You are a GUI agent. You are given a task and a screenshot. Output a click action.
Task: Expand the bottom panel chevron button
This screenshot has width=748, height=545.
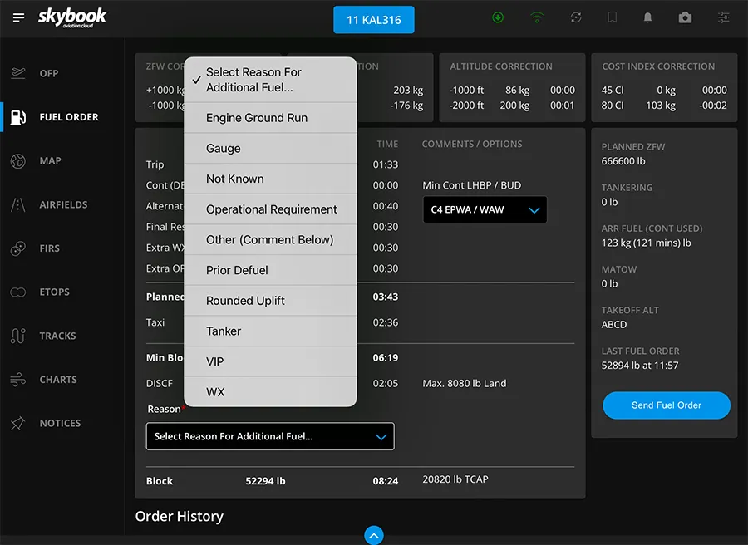click(374, 535)
